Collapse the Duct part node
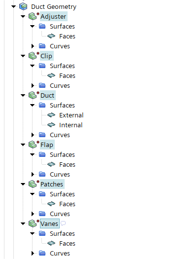181x259 pixels. coord(23,95)
